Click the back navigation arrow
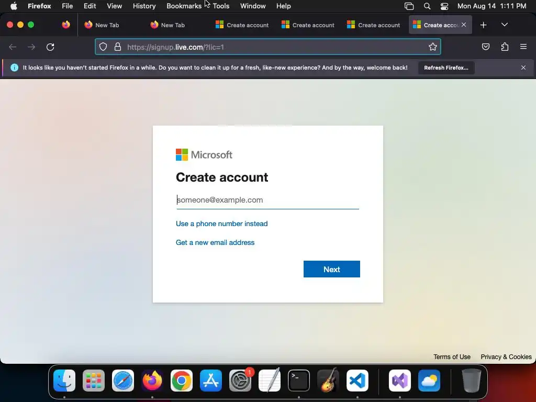Image resolution: width=536 pixels, height=402 pixels. click(x=13, y=47)
